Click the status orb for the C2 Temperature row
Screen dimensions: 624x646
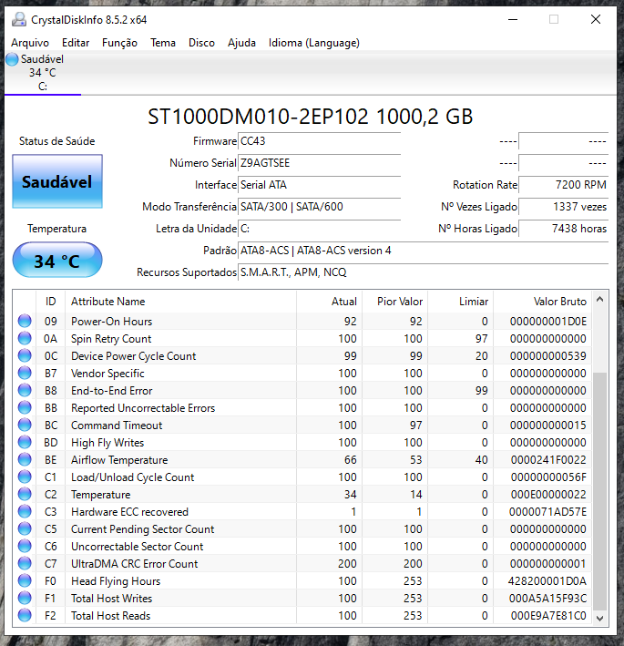[x=25, y=494]
